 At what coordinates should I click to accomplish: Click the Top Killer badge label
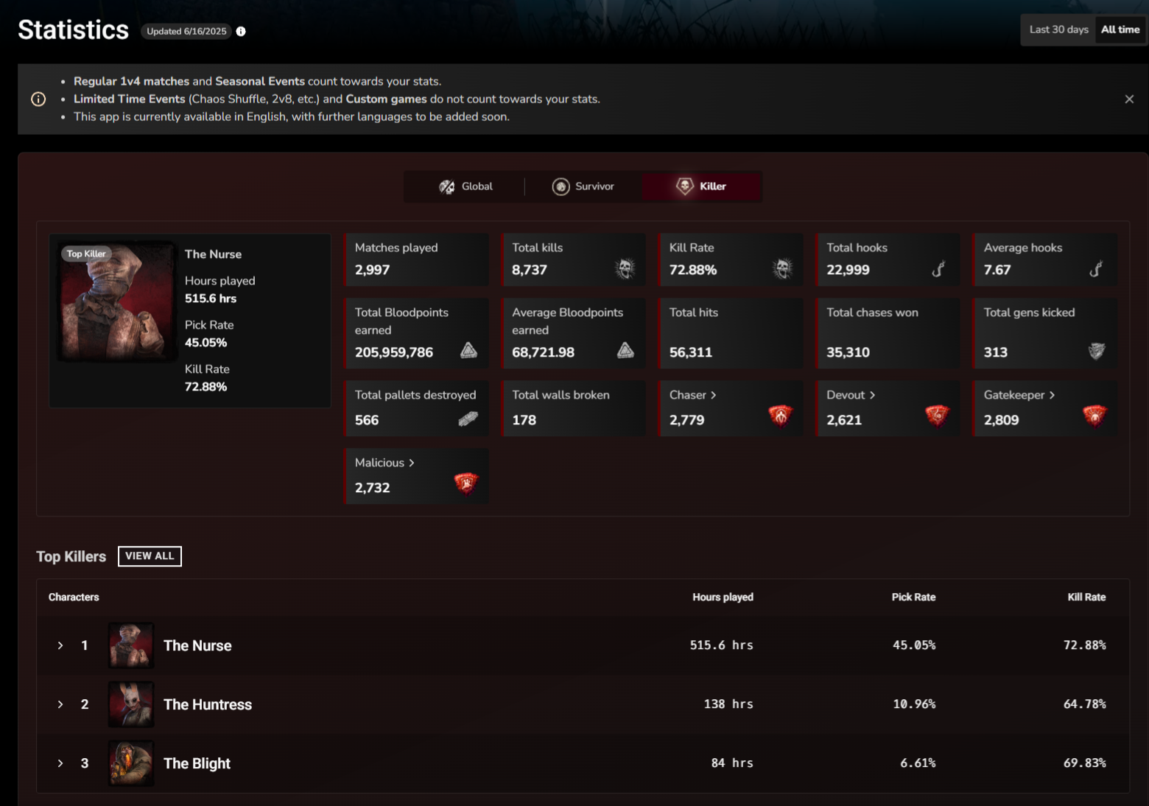86,253
